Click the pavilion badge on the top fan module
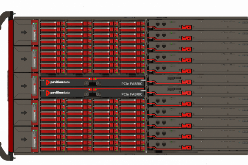248x165 pixels. pos(35,32)
